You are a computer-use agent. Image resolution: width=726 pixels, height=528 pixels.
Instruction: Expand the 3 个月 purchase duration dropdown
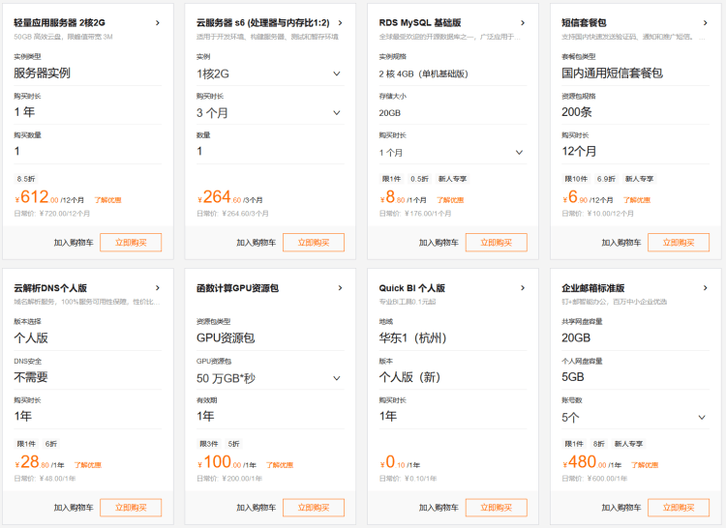coord(337,112)
